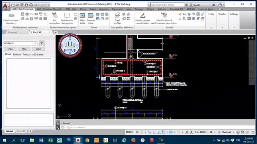The height and width of the screenshot is (144, 257).
Task: Click Modification of reinforcement description tool
Action: point(164,19)
